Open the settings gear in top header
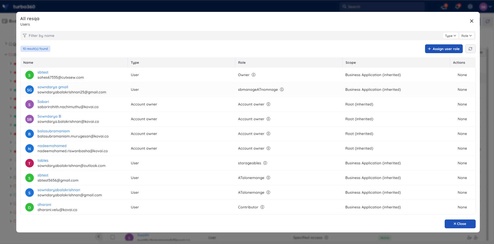The image size is (494, 244). [x=470, y=7]
